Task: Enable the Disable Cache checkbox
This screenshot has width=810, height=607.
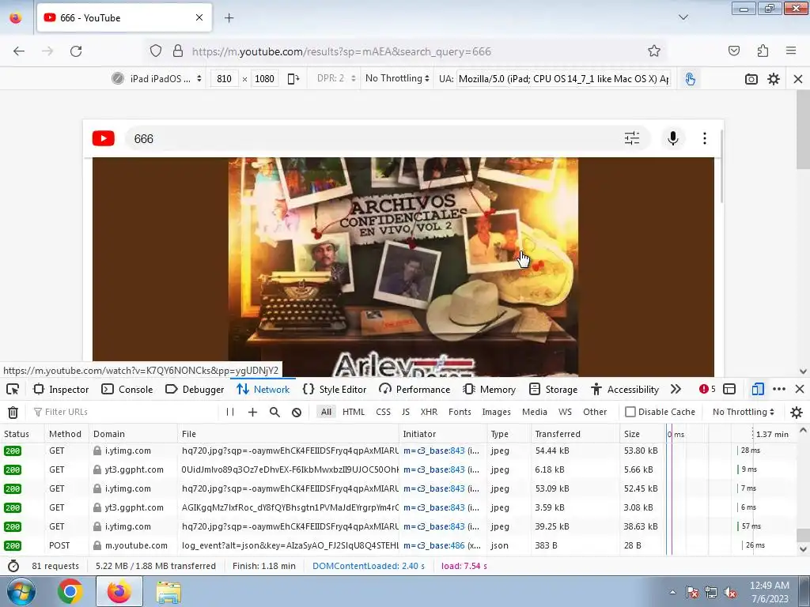Action: click(x=630, y=412)
